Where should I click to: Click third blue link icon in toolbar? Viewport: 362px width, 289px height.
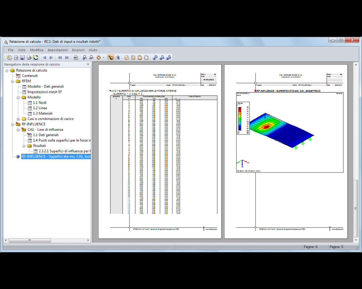tap(168, 57)
